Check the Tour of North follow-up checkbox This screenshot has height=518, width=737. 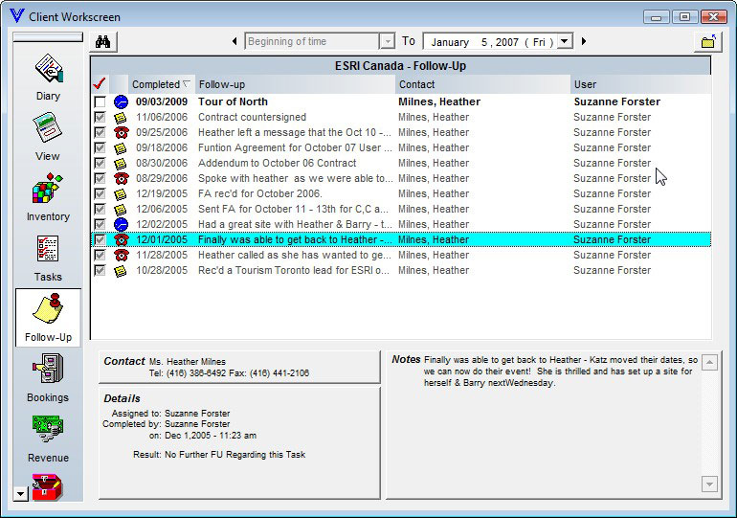tap(100, 102)
